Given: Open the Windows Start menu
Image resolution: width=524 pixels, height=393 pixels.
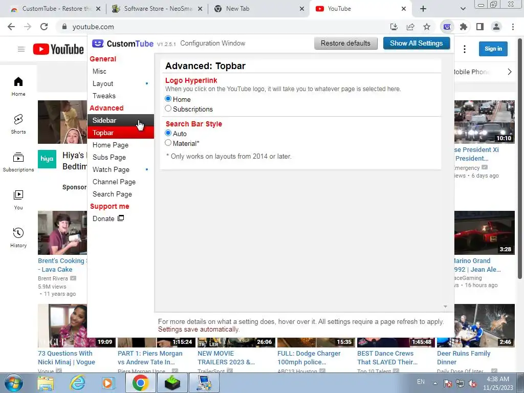Looking at the screenshot, I should click(13, 383).
